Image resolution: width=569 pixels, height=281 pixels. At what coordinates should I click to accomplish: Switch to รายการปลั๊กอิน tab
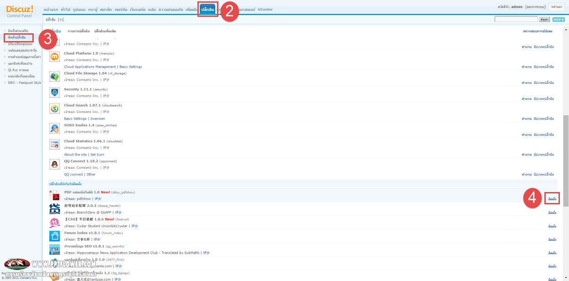coord(79,31)
